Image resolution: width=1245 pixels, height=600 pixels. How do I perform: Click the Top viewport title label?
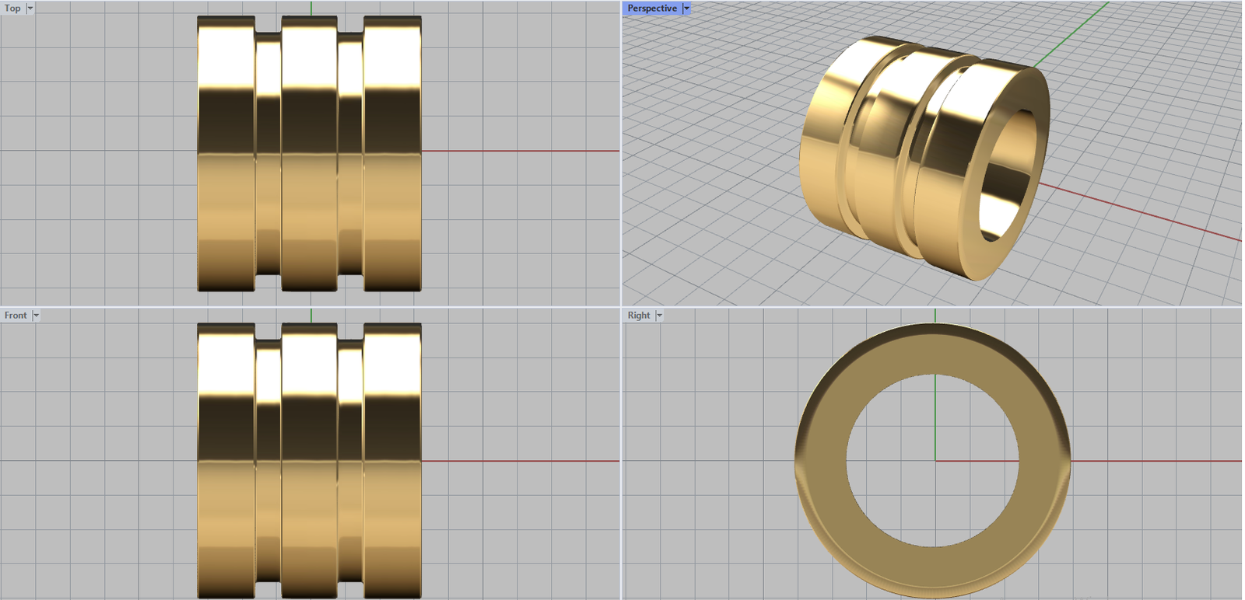point(12,9)
